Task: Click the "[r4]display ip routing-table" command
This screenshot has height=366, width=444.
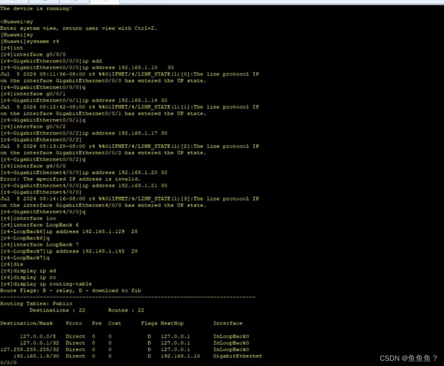Action: [46, 284]
